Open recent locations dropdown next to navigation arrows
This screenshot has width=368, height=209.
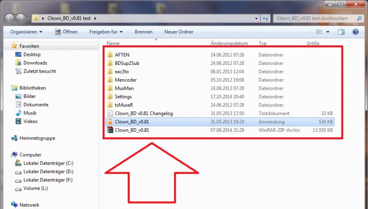coord(28,18)
